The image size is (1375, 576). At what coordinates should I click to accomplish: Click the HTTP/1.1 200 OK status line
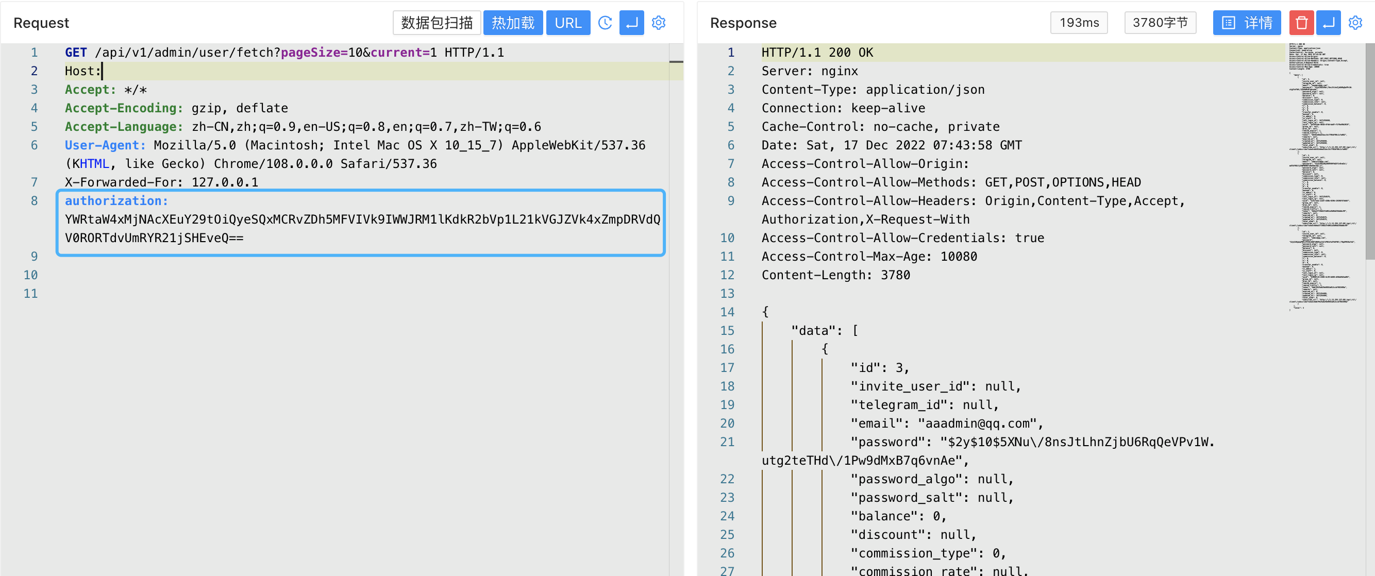(x=817, y=53)
